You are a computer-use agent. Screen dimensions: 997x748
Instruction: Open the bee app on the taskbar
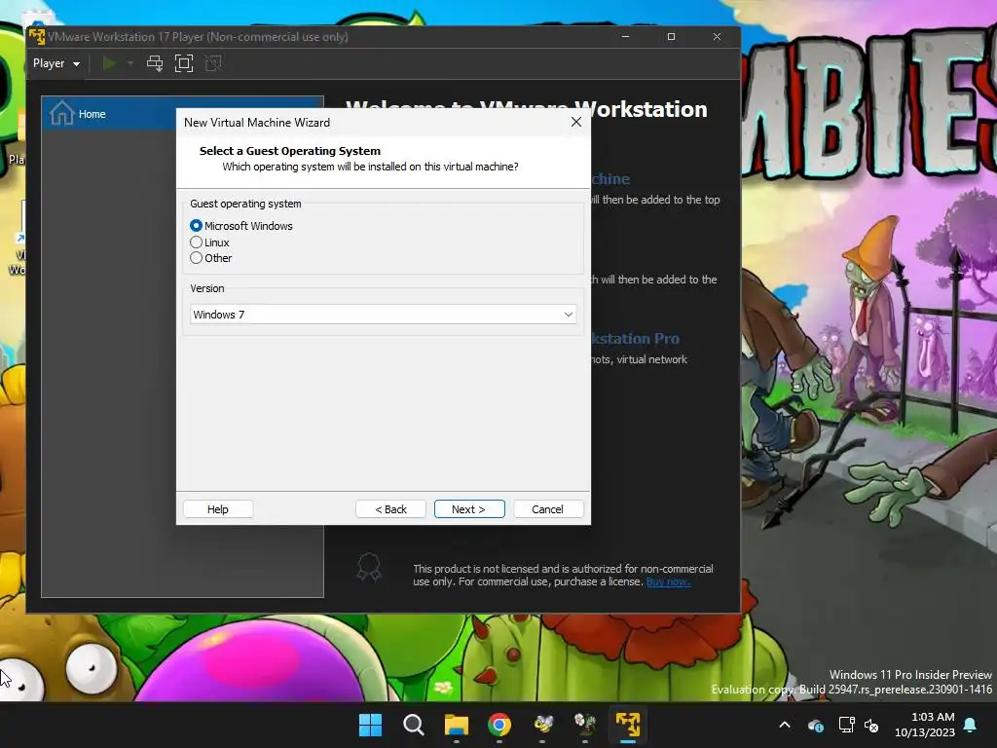coord(542,725)
